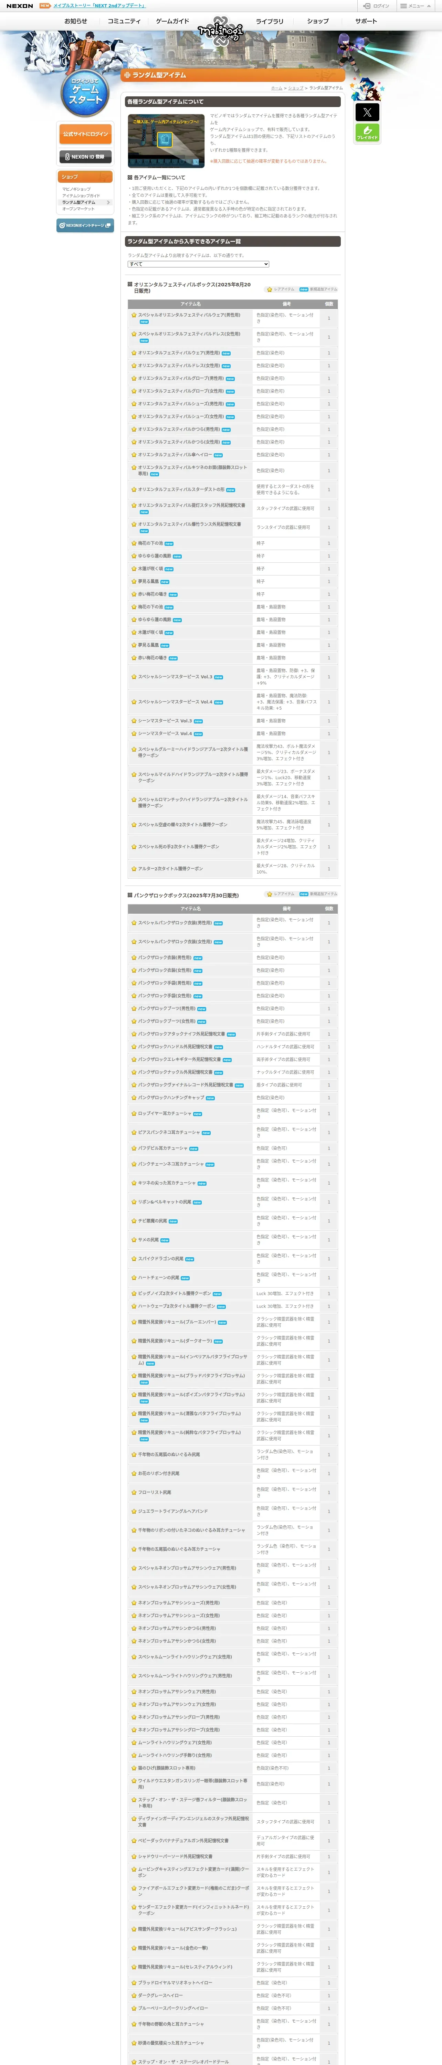The height and width of the screenshot is (2065, 442).
Task: Click new badge next to オリエンタルフェスティバル傘ヘイロー
Action: [x=218, y=455]
